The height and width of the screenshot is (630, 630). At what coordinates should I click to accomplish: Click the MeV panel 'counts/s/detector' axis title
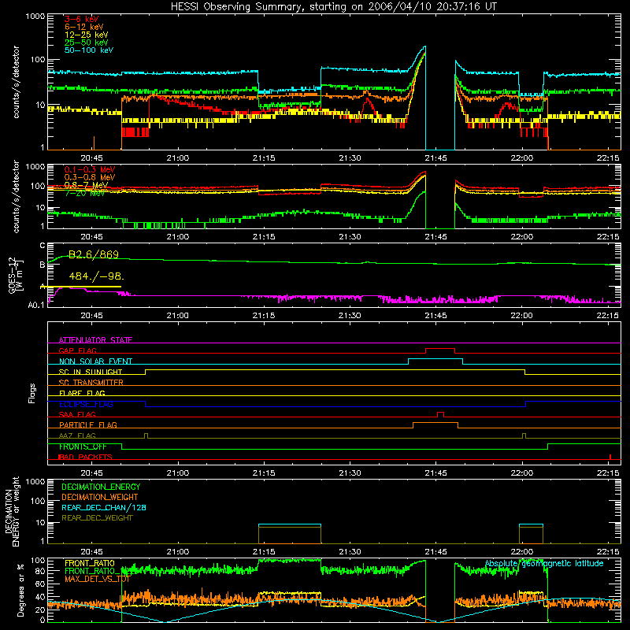(x=16, y=196)
